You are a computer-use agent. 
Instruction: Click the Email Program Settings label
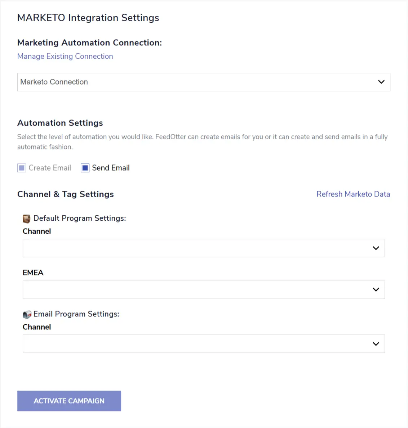click(76, 314)
